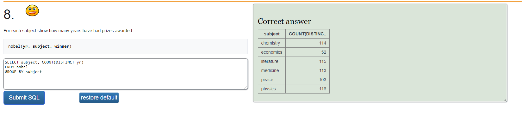
Task: Click the restore default button
Action: pyautogui.click(x=99, y=98)
